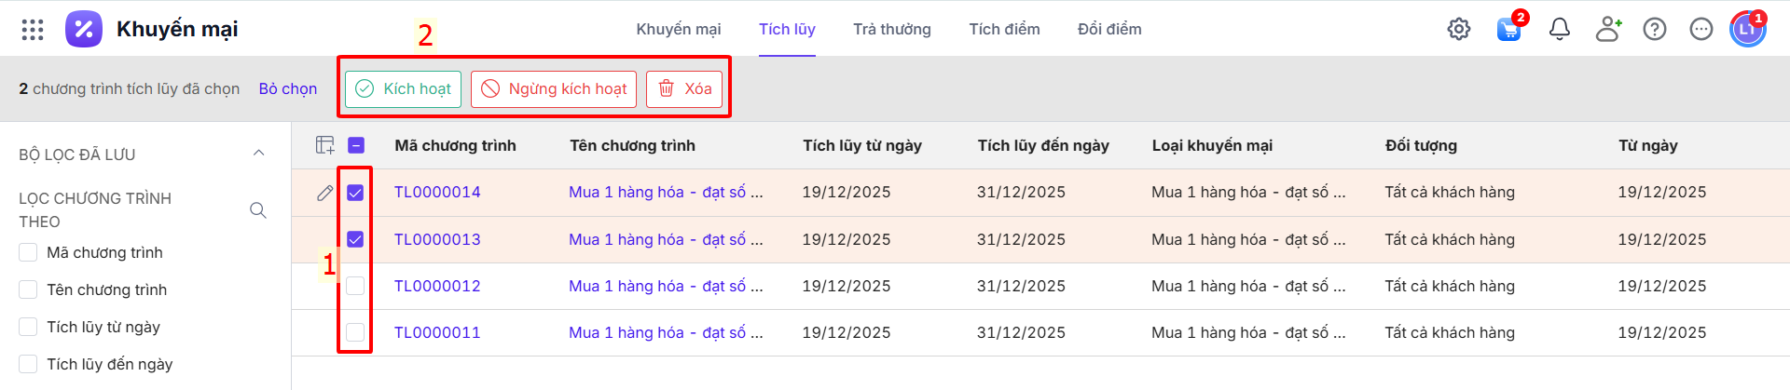Open the app launcher grid icon

click(33, 30)
